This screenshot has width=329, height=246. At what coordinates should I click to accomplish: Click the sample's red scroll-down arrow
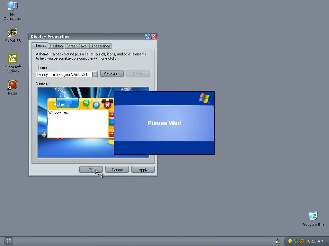(x=111, y=134)
